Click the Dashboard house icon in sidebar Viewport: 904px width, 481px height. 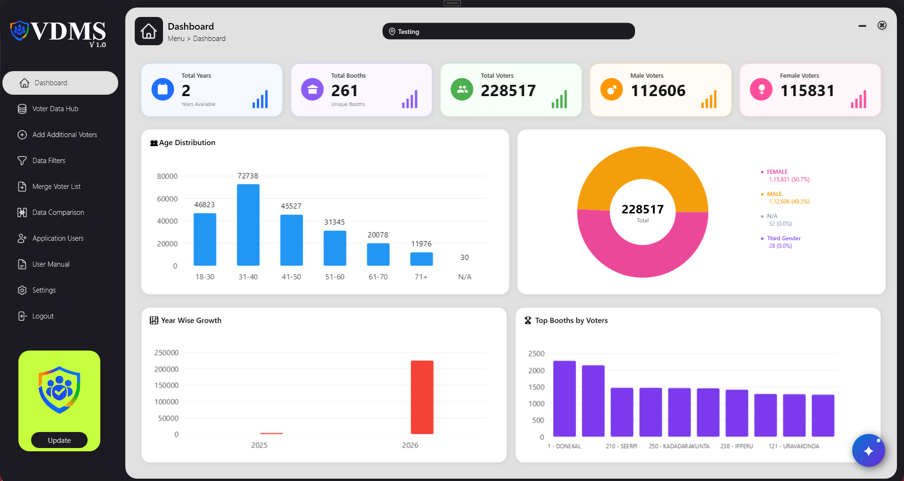click(24, 83)
